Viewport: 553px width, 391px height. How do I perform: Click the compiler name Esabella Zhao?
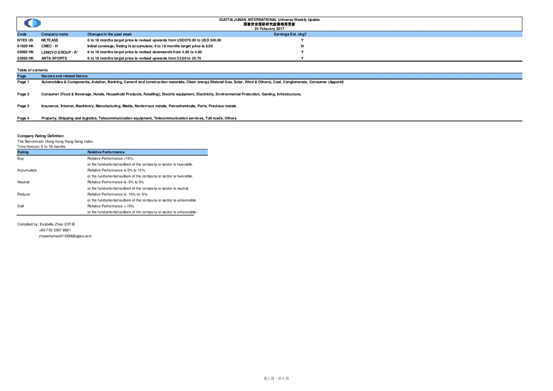57,224
